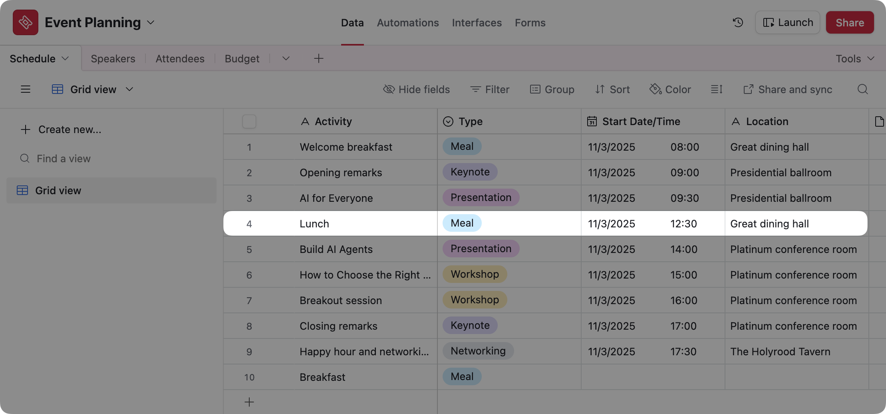
Task: Click the red Share button
Action: pos(850,22)
